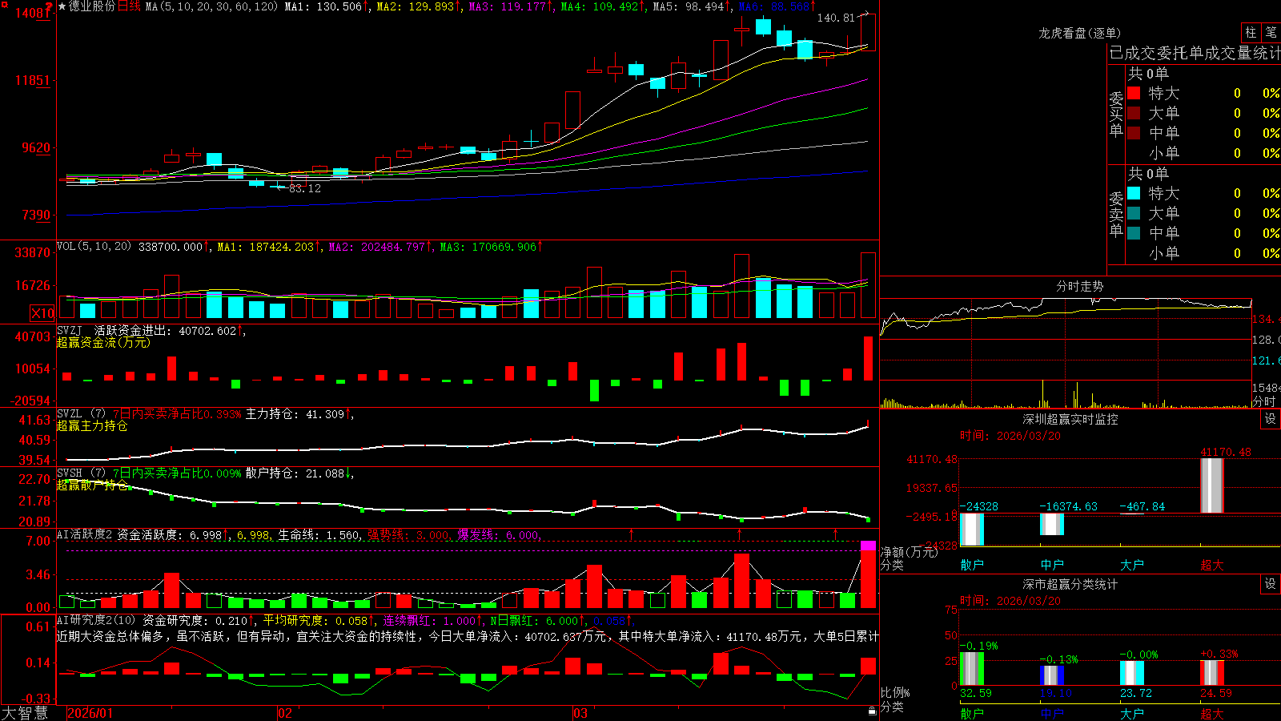Click the 委买单 vertical label
Image resolution: width=1281 pixels, height=721 pixels.
tap(1116, 115)
